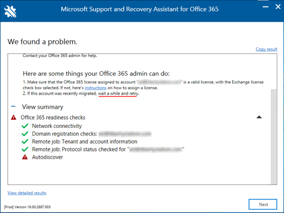This screenshot has width=284, height=213.
Task: Collapse View summary with the minus icon
Action: (13, 106)
